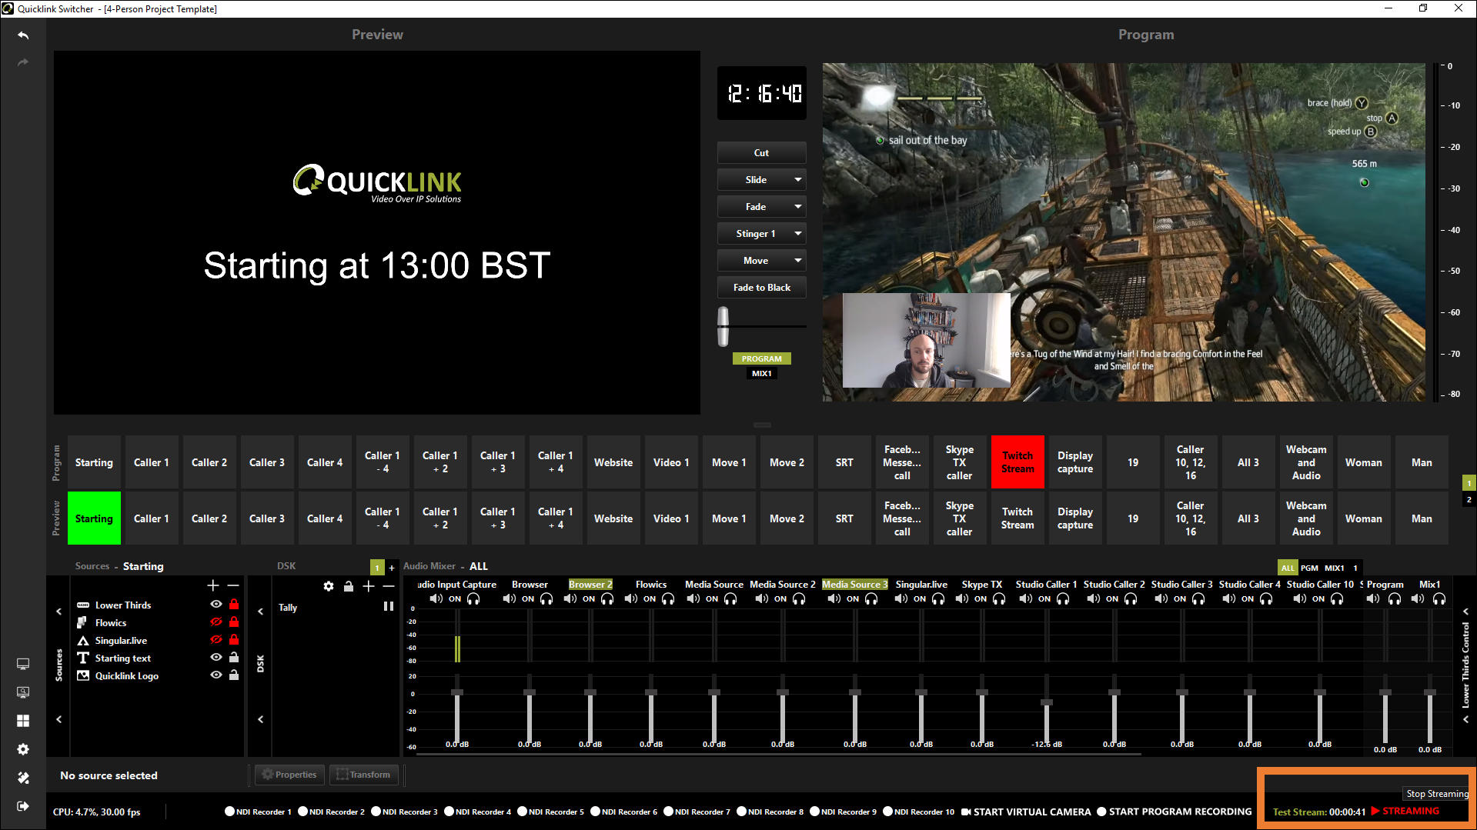Pause the Tally DSK item
The width and height of the screenshot is (1477, 830).
point(389,607)
